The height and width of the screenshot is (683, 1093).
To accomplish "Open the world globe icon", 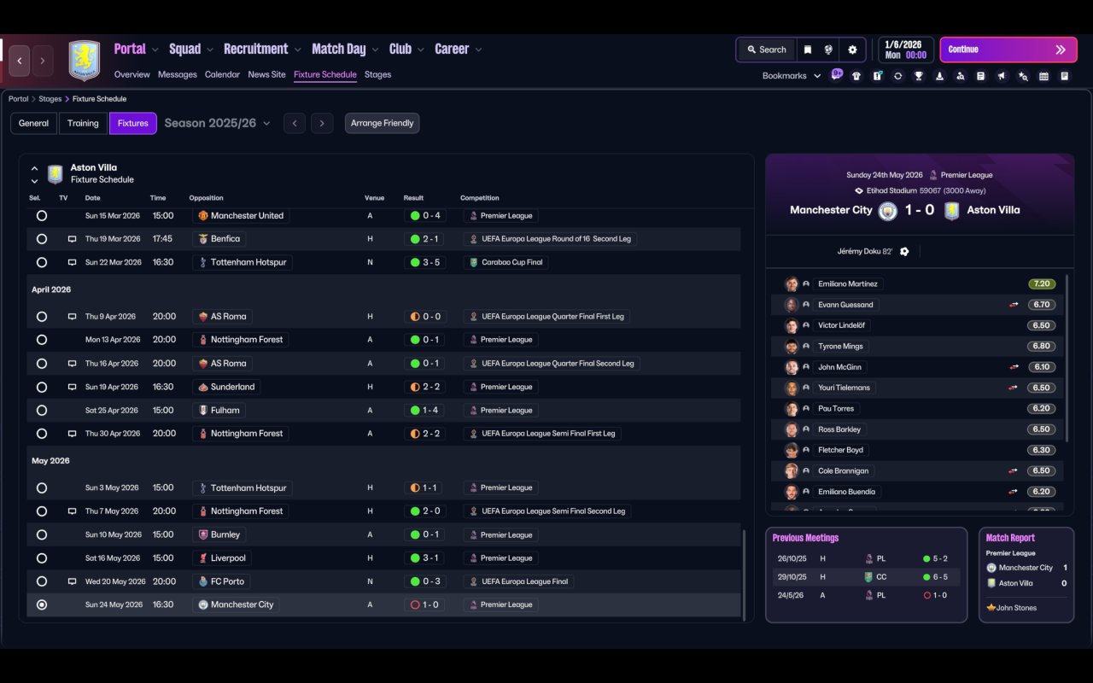I will tap(828, 50).
